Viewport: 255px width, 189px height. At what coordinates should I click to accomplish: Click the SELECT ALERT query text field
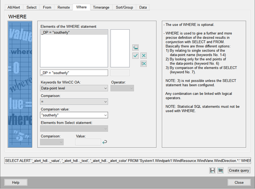click(x=127, y=161)
